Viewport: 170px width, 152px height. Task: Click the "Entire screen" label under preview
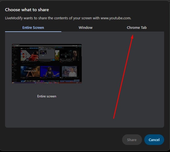pos(47,96)
